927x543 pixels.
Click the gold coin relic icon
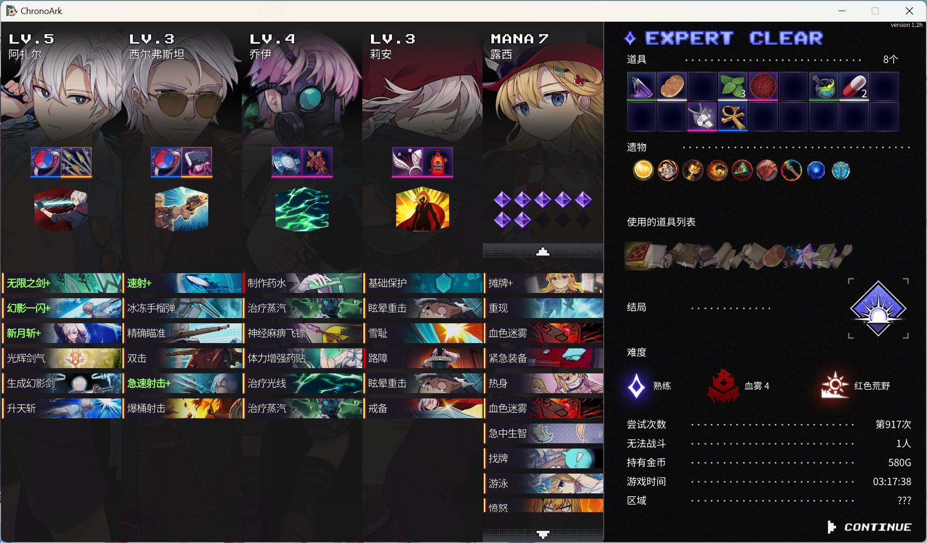[643, 170]
